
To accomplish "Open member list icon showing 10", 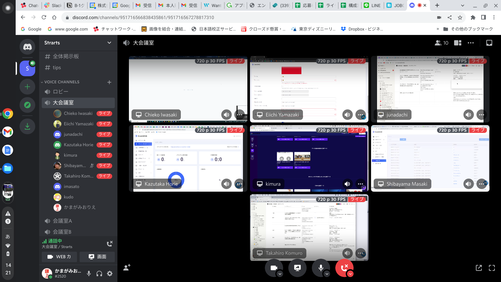I will [x=442, y=43].
